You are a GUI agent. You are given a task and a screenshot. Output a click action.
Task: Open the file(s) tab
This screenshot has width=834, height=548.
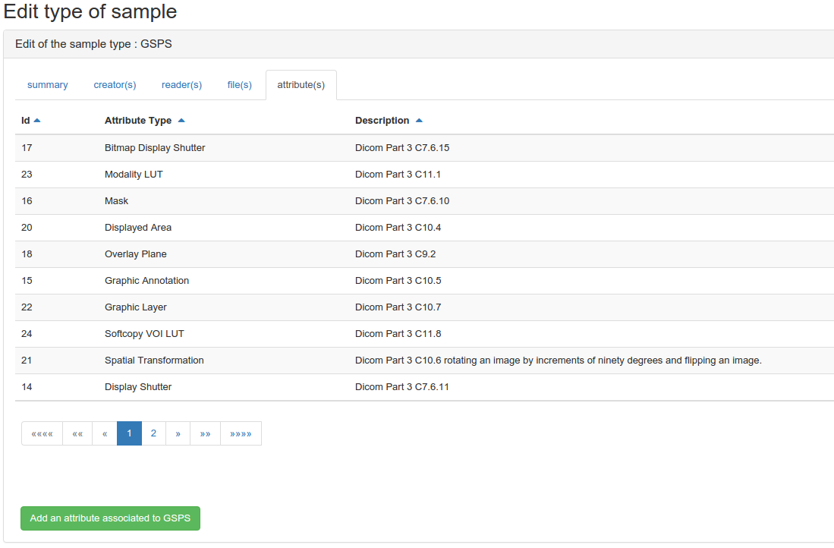click(x=239, y=85)
